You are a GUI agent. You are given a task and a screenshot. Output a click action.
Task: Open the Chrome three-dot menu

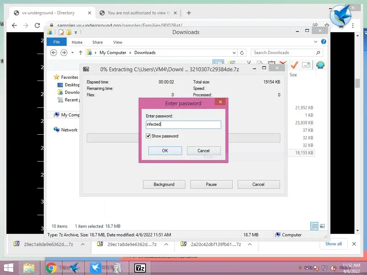353,25
